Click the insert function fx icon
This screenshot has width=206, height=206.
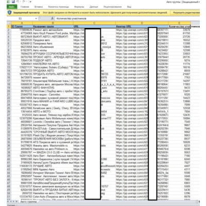click(x=53, y=19)
